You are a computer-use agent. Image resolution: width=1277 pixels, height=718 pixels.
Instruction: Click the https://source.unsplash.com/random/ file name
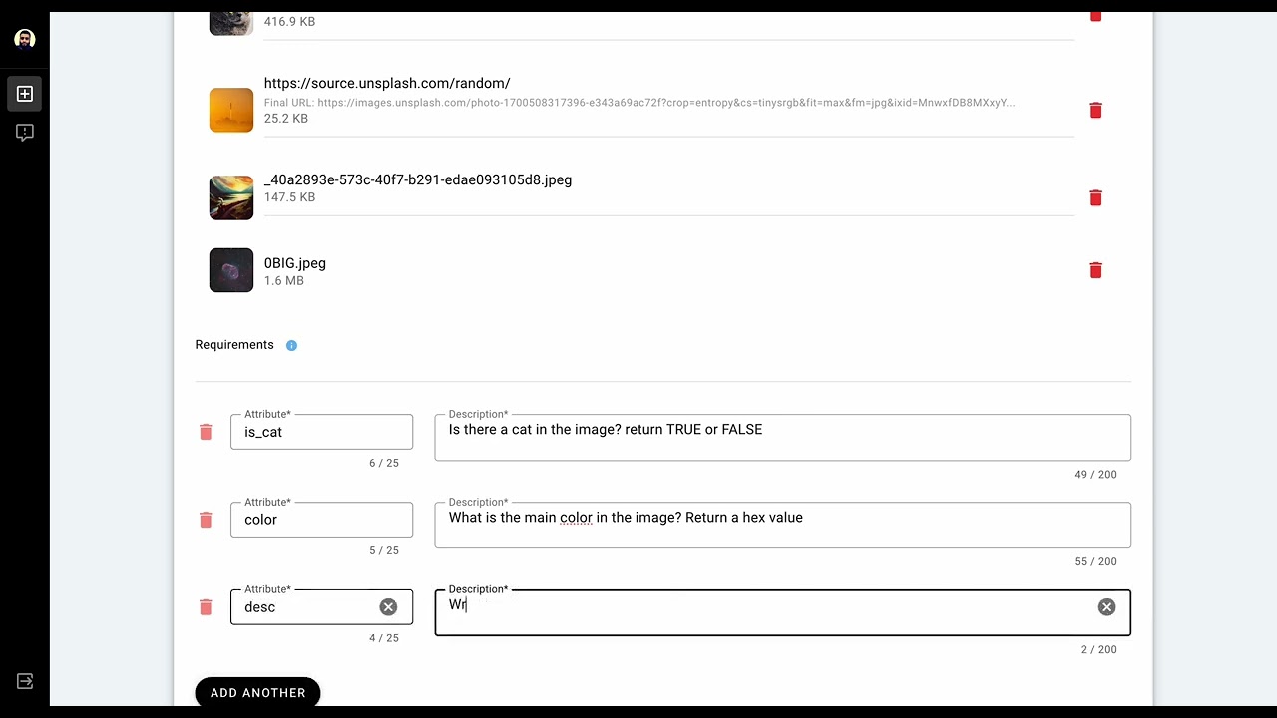point(387,83)
